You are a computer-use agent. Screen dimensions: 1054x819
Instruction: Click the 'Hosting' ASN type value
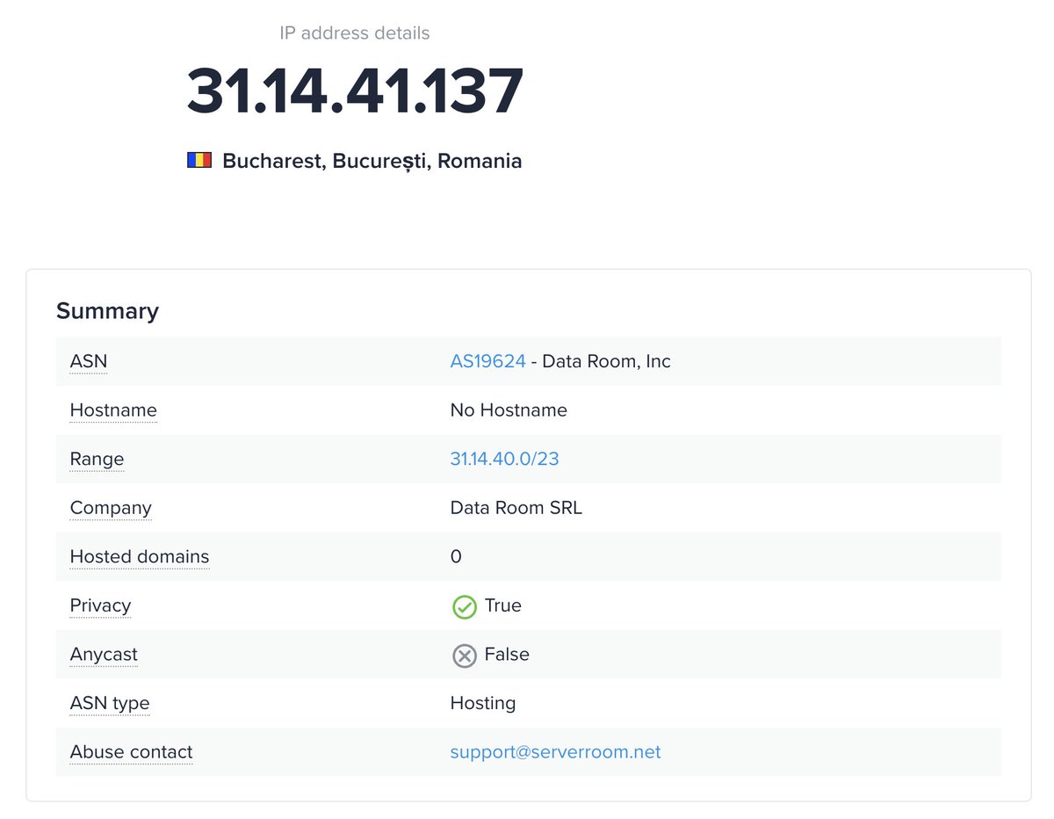click(483, 704)
